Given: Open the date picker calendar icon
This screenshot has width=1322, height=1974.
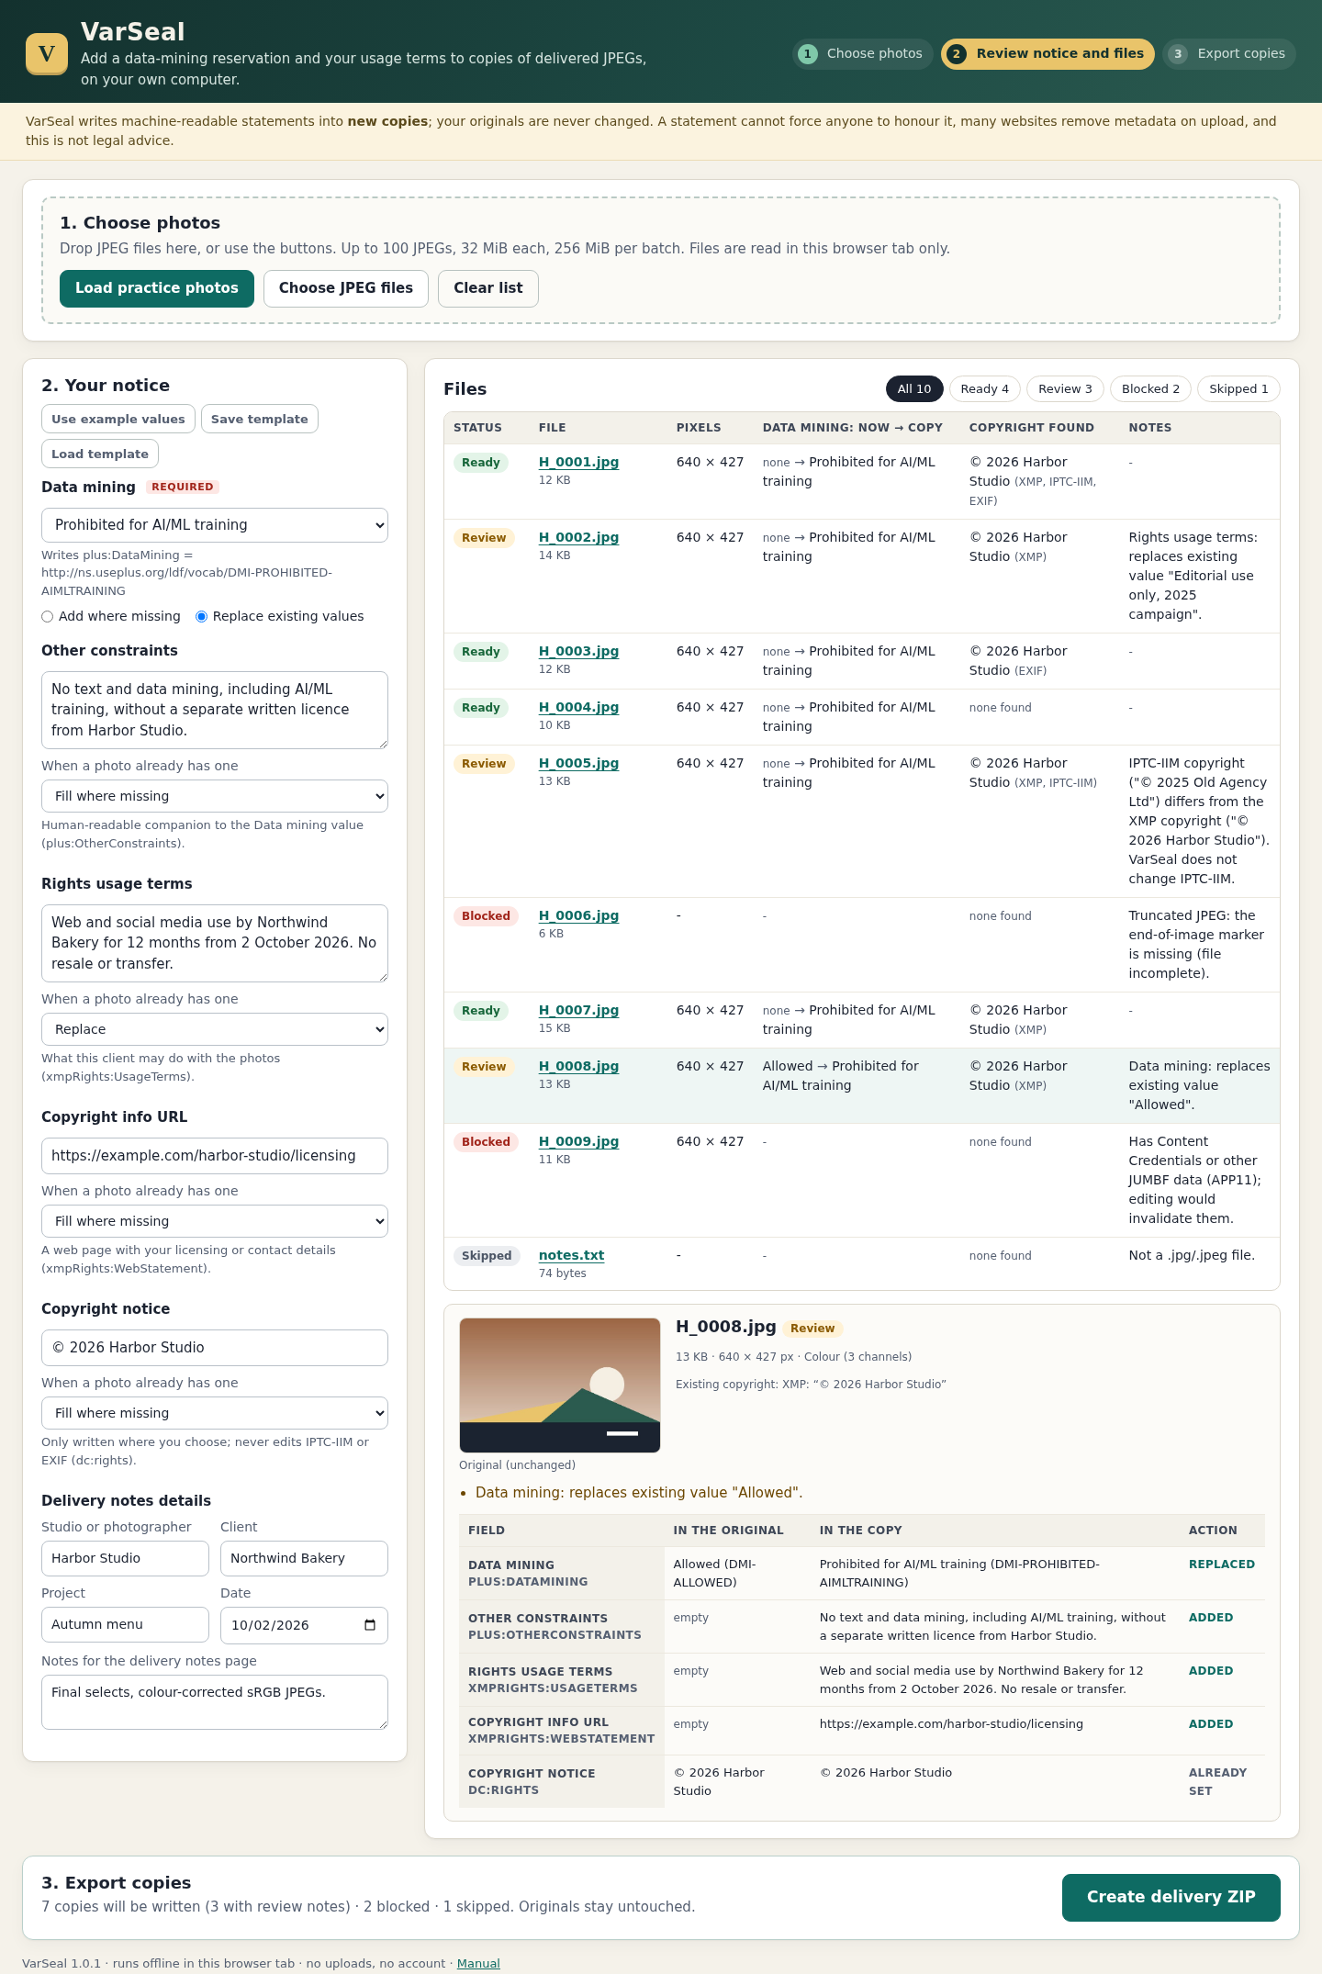Looking at the screenshot, I should coord(370,1625).
